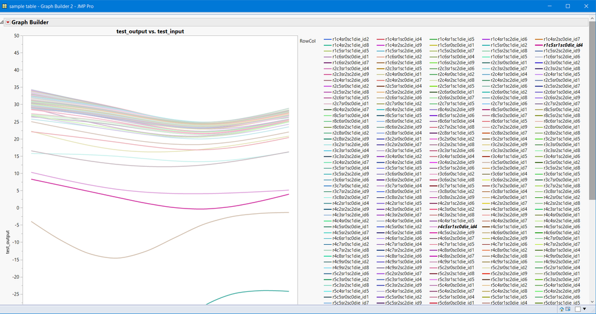Tick the checkbox in the status bar
Image resolution: width=596 pixels, height=314 pixels.
click(x=578, y=309)
